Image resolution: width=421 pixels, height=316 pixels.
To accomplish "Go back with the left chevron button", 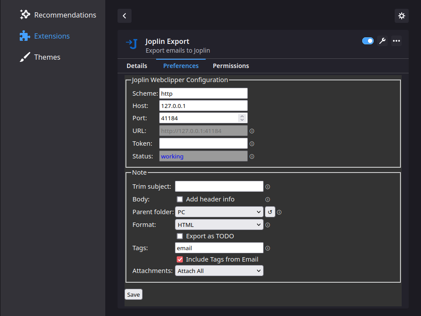I will 125,16.
